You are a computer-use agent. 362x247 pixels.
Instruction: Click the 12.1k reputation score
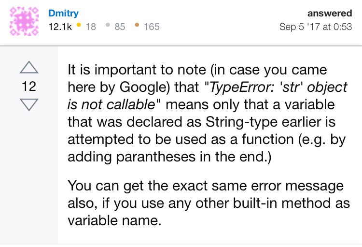click(x=60, y=27)
